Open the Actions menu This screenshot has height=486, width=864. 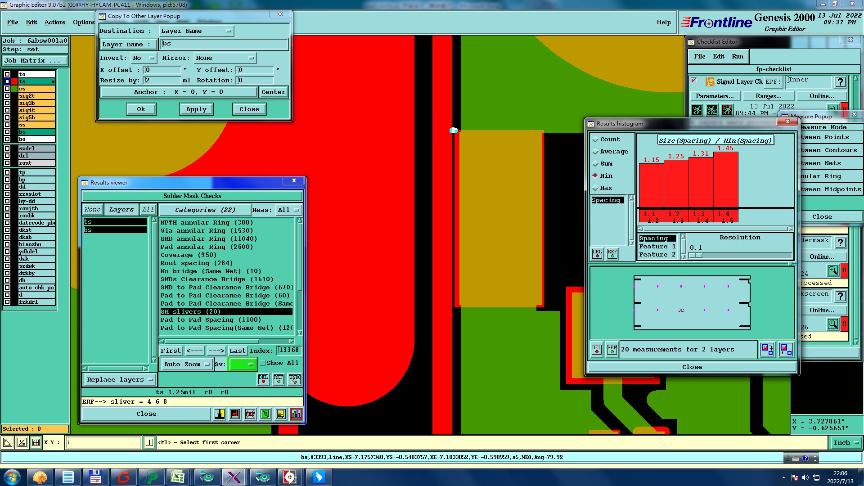point(55,22)
